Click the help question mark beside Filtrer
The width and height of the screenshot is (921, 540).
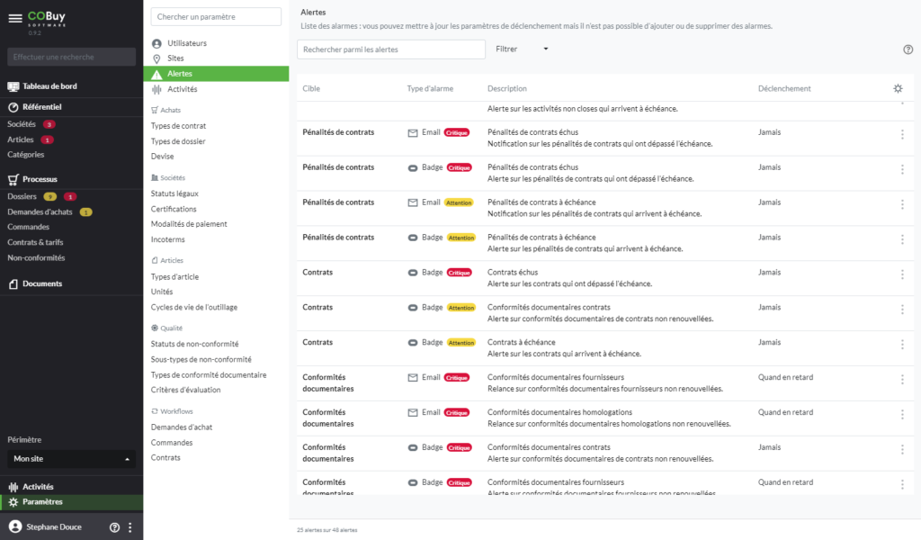click(908, 49)
